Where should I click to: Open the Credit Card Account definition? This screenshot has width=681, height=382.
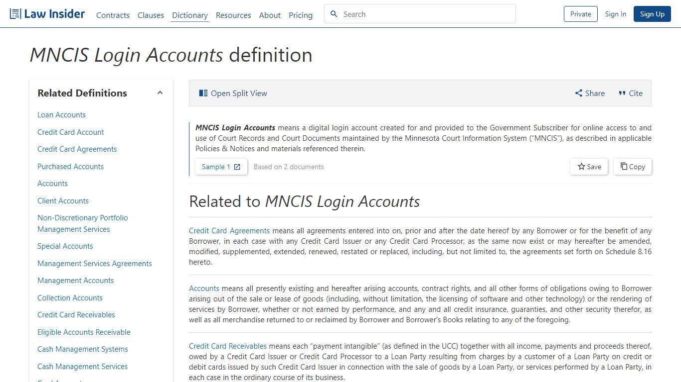[71, 132]
